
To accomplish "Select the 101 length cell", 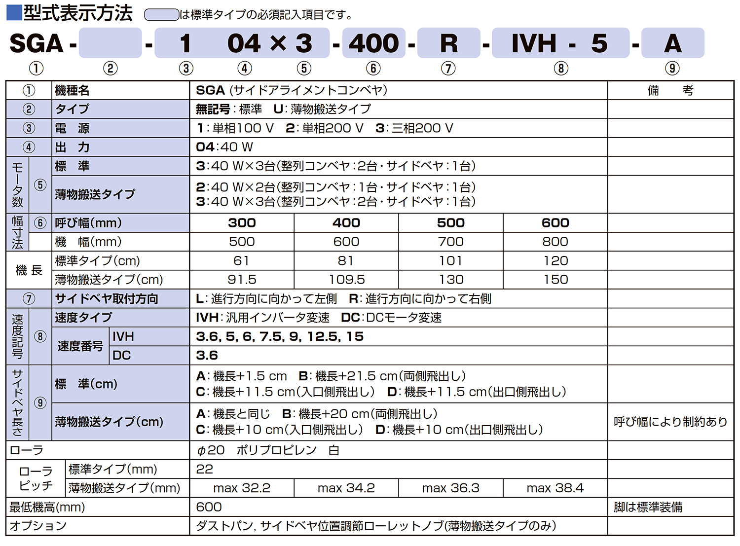I will (x=451, y=261).
